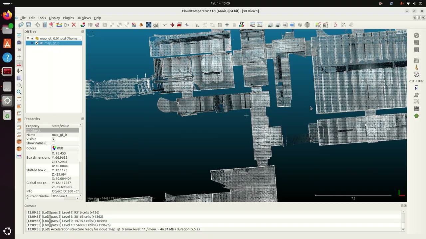Set zoom to 1:1 scale
This screenshot has height=239, width=426.
[x=19, y=49]
